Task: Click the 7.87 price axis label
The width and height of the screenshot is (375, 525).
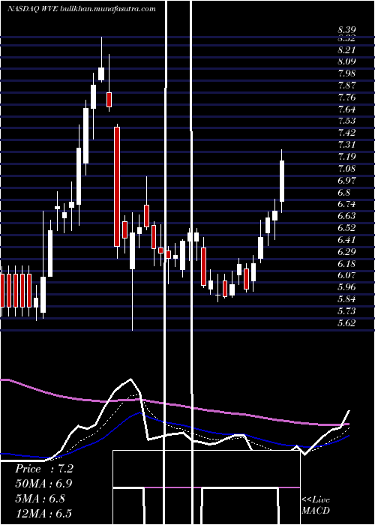Action: 346,85
